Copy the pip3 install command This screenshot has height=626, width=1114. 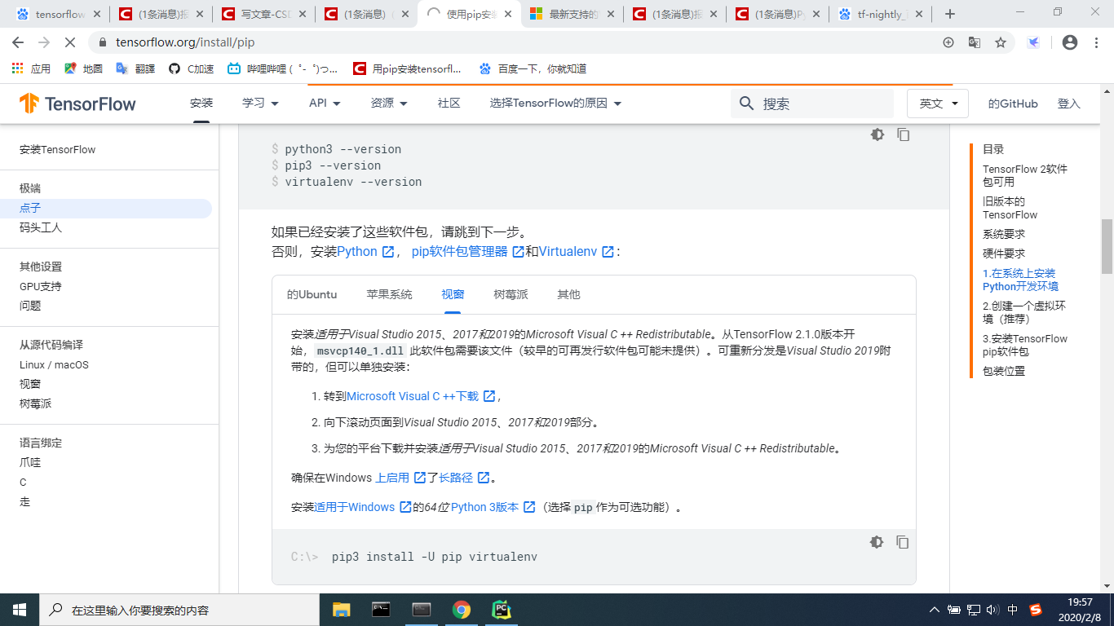[x=903, y=542]
